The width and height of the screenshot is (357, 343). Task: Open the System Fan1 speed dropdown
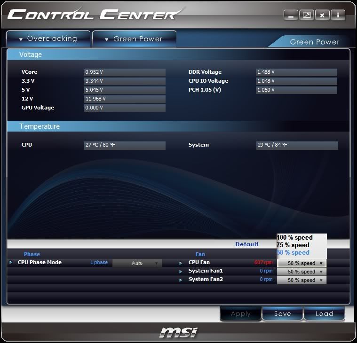(x=301, y=272)
